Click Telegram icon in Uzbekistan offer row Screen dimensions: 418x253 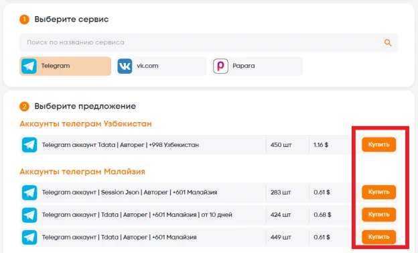click(x=29, y=145)
